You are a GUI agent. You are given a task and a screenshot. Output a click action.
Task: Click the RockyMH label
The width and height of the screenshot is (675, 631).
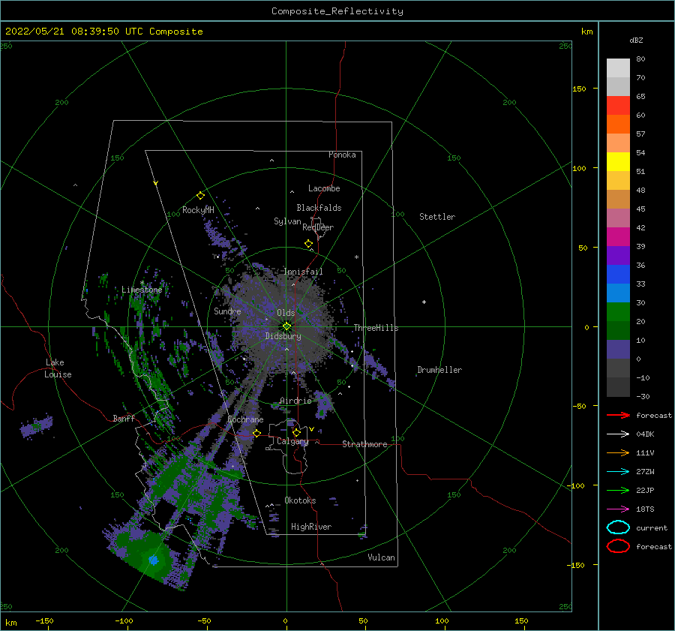coord(198,210)
